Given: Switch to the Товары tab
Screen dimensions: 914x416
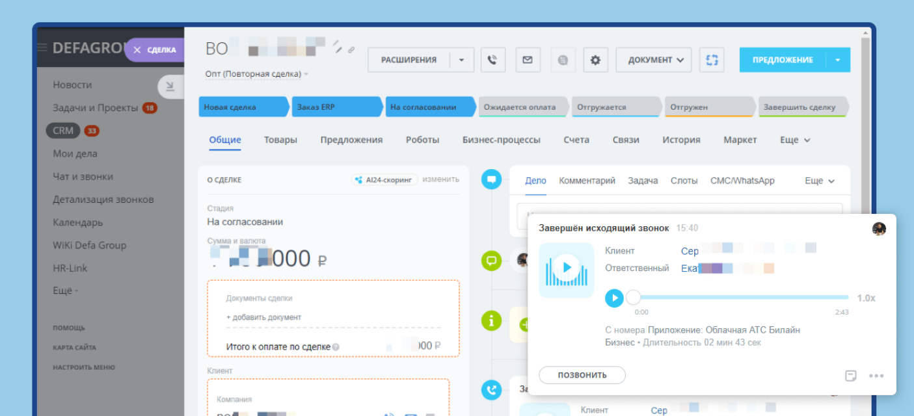Looking at the screenshot, I should (280, 140).
